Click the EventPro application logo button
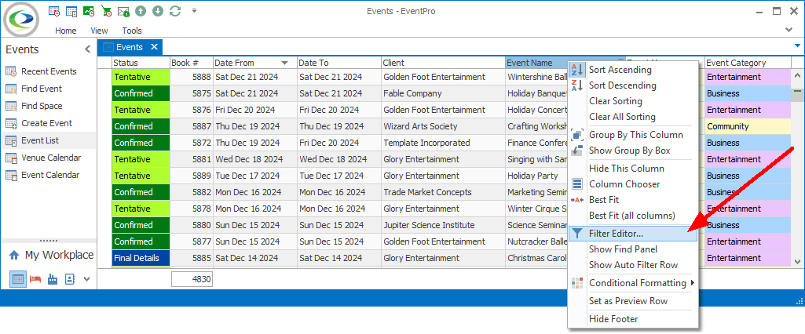The width and height of the screenshot is (805, 334). click(x=21, y=20)
